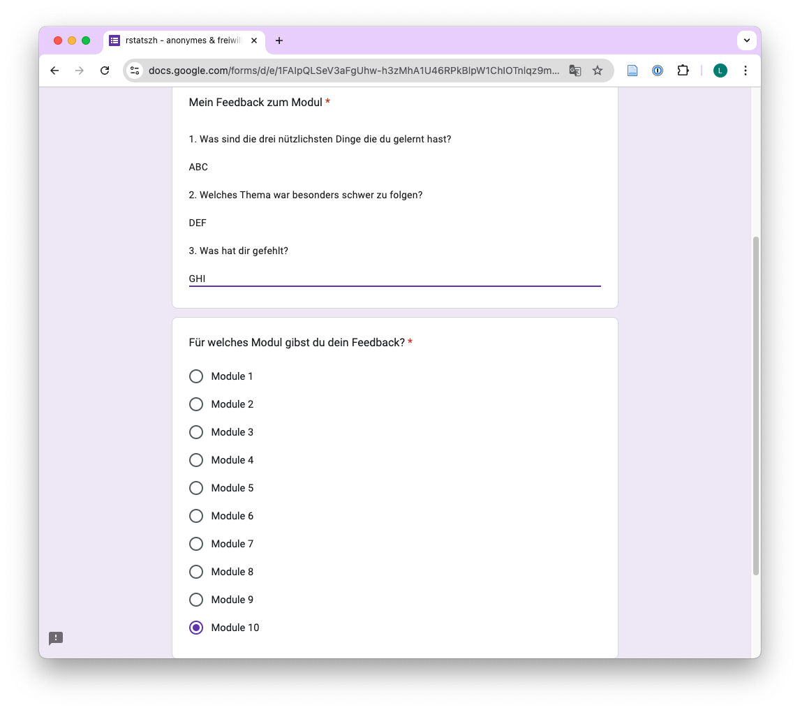Close the rstatszh form tab
This screenshot has width=800, height=710.
coord(254,40)
